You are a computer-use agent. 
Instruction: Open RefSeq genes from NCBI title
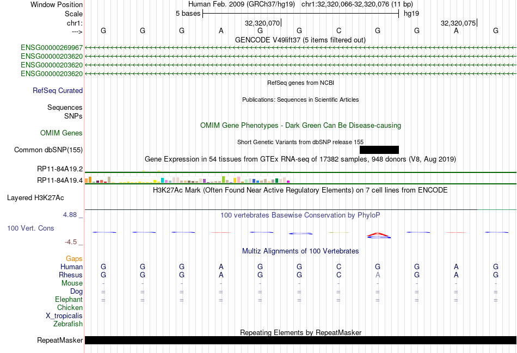coord(300,83)
